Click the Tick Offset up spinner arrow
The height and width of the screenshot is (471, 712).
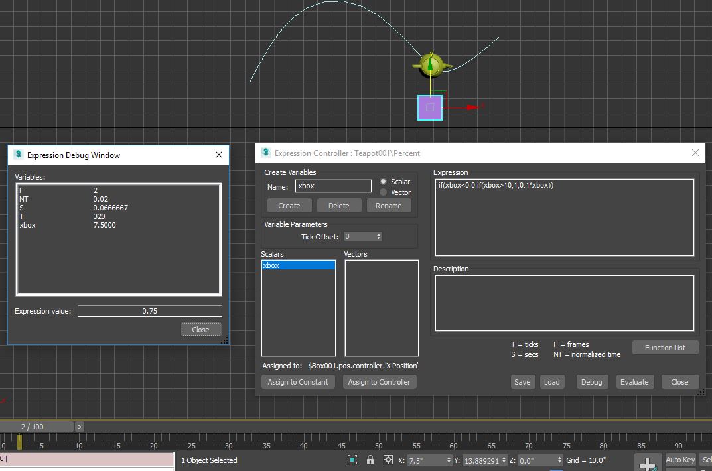[x=378, y=234]
